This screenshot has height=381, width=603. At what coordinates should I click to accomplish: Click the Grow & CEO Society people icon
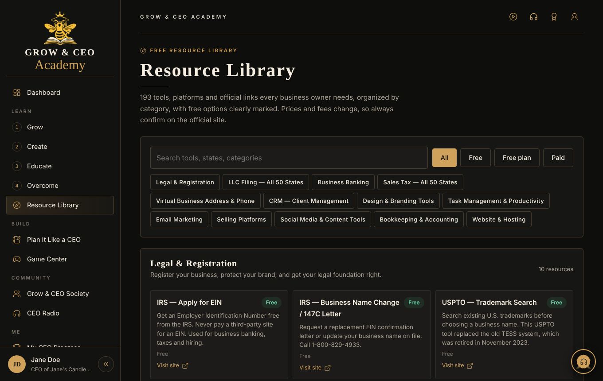(17, 294)
